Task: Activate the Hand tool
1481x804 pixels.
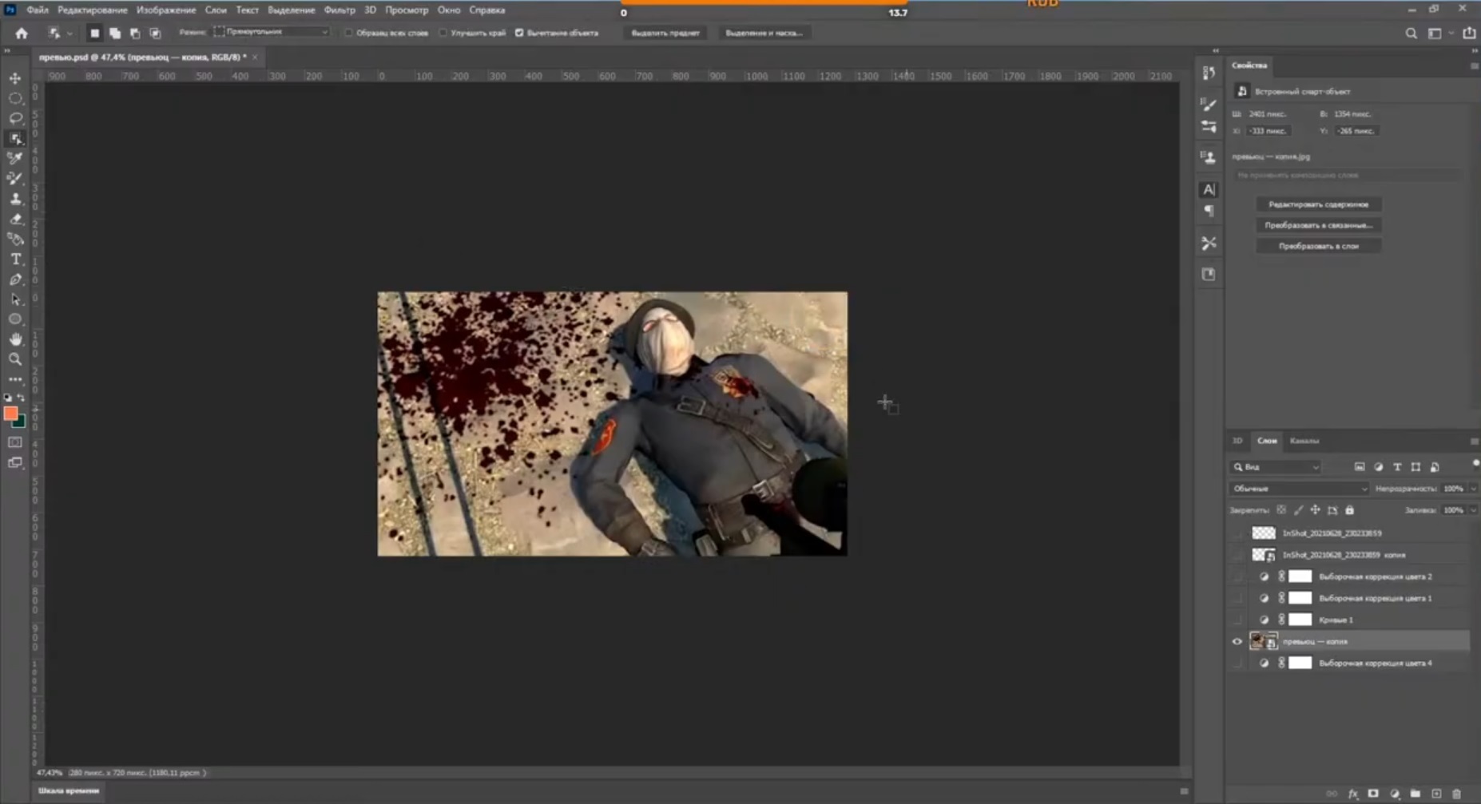Action: click(15, 339)
